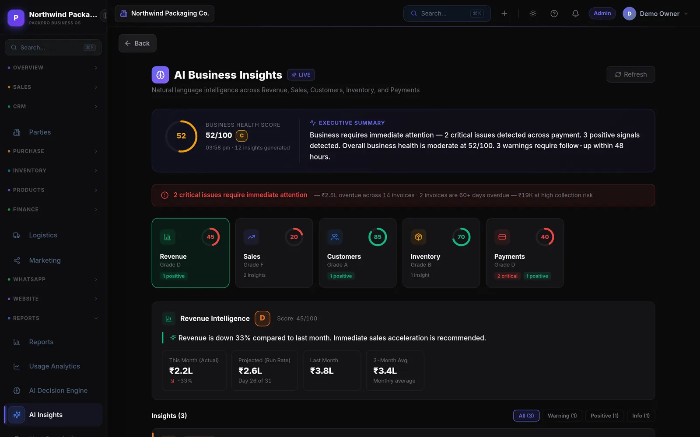This screenshot has height=437, width=700.
Task: Click the AI Business Insights brain icon
Action: 160,75
